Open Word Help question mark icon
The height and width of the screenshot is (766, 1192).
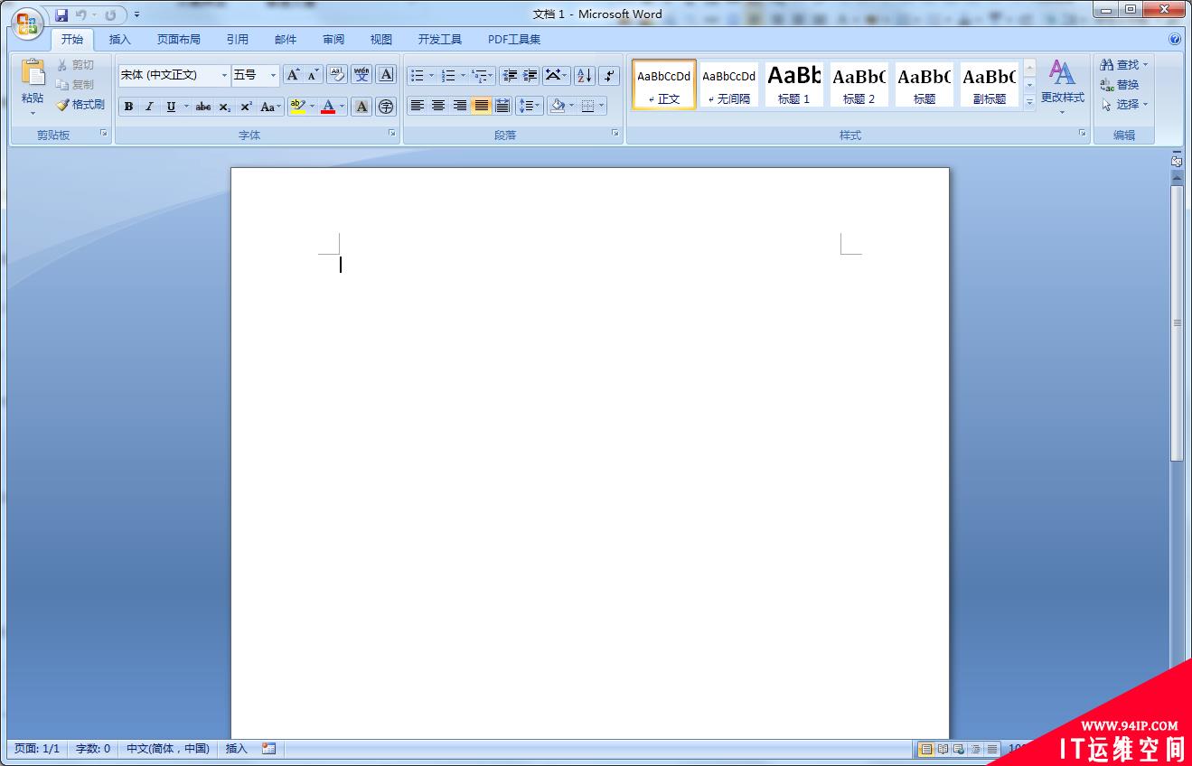point(1175,40)
